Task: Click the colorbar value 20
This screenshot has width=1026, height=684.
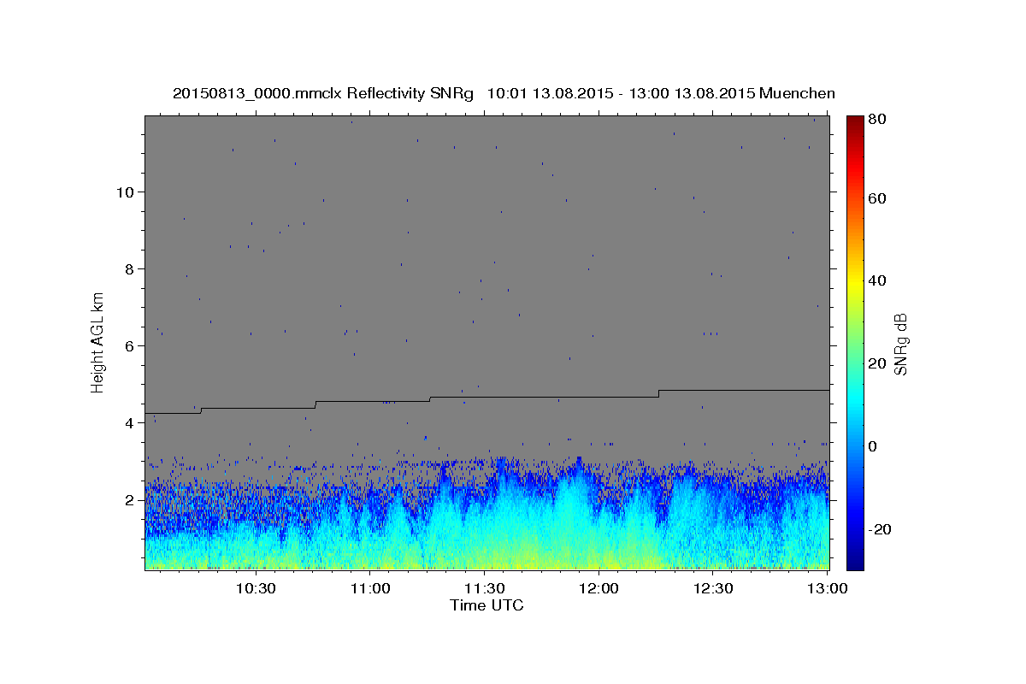Action: 878,363
